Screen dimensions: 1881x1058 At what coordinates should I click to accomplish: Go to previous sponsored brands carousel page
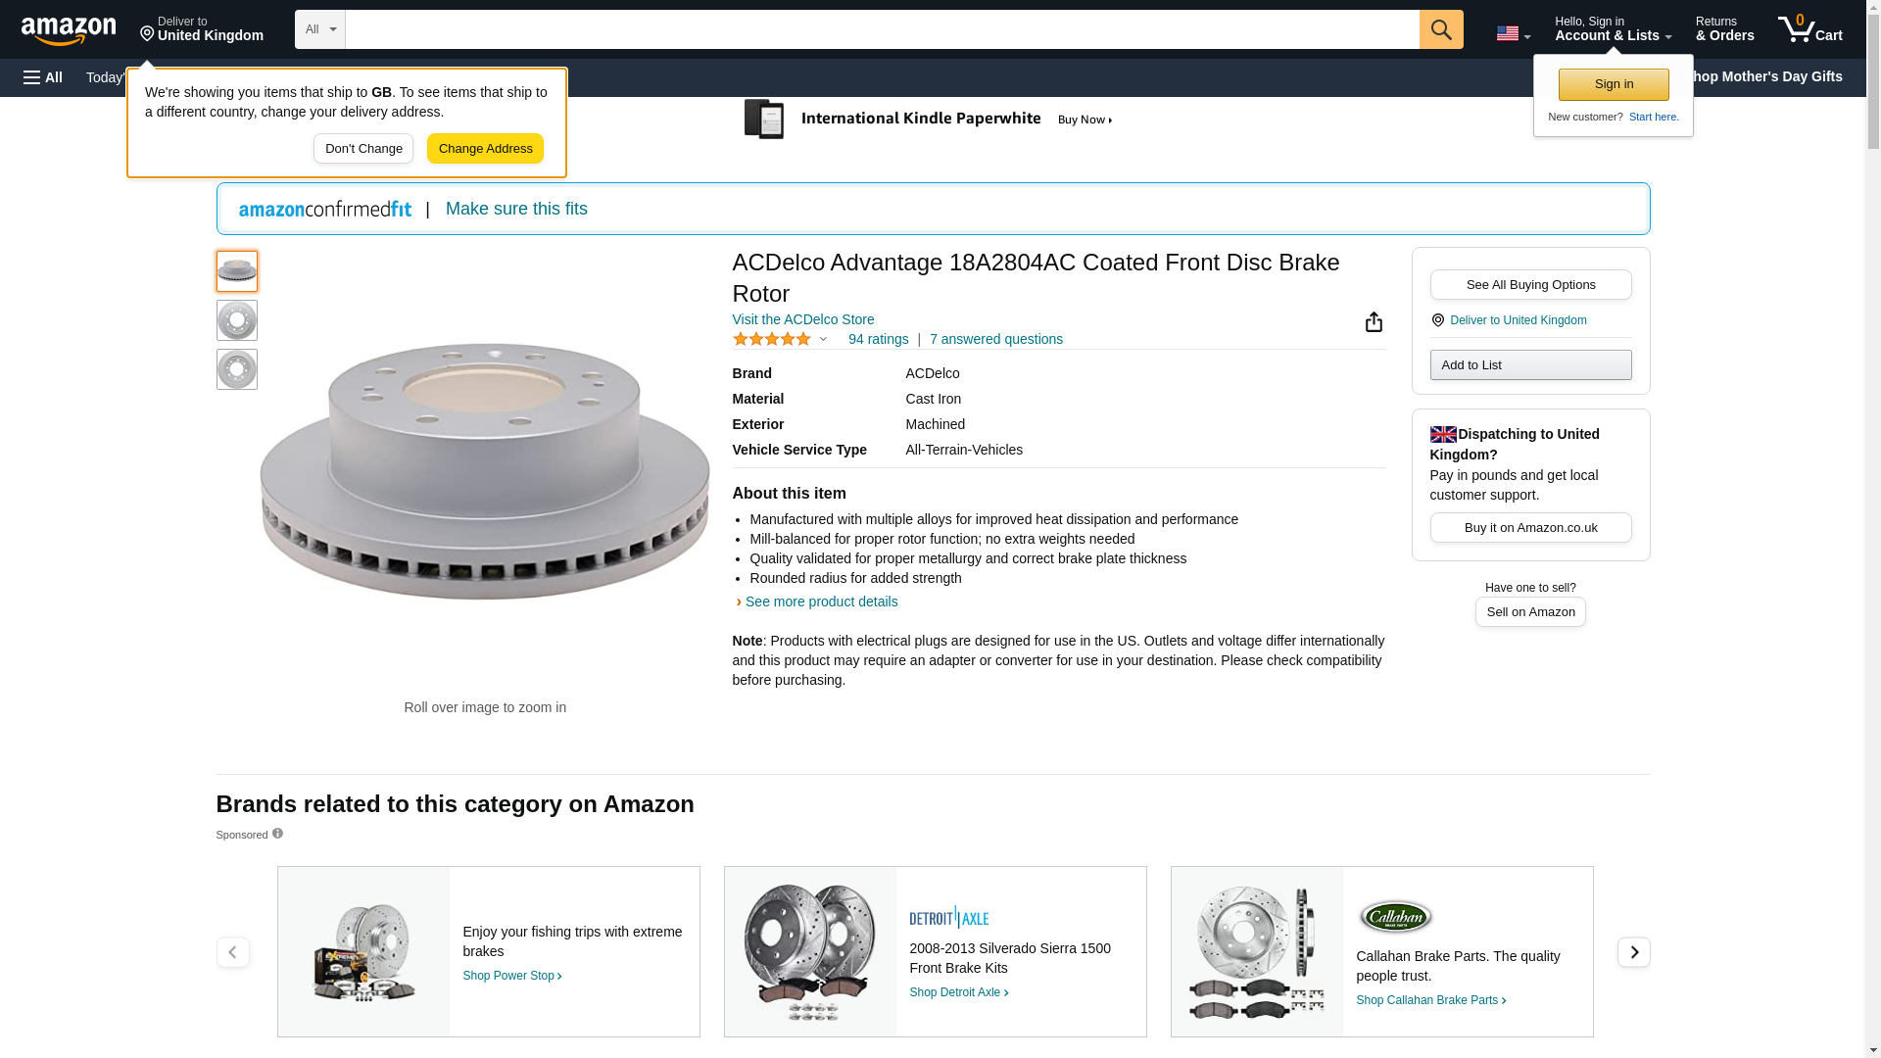(232, 952)
